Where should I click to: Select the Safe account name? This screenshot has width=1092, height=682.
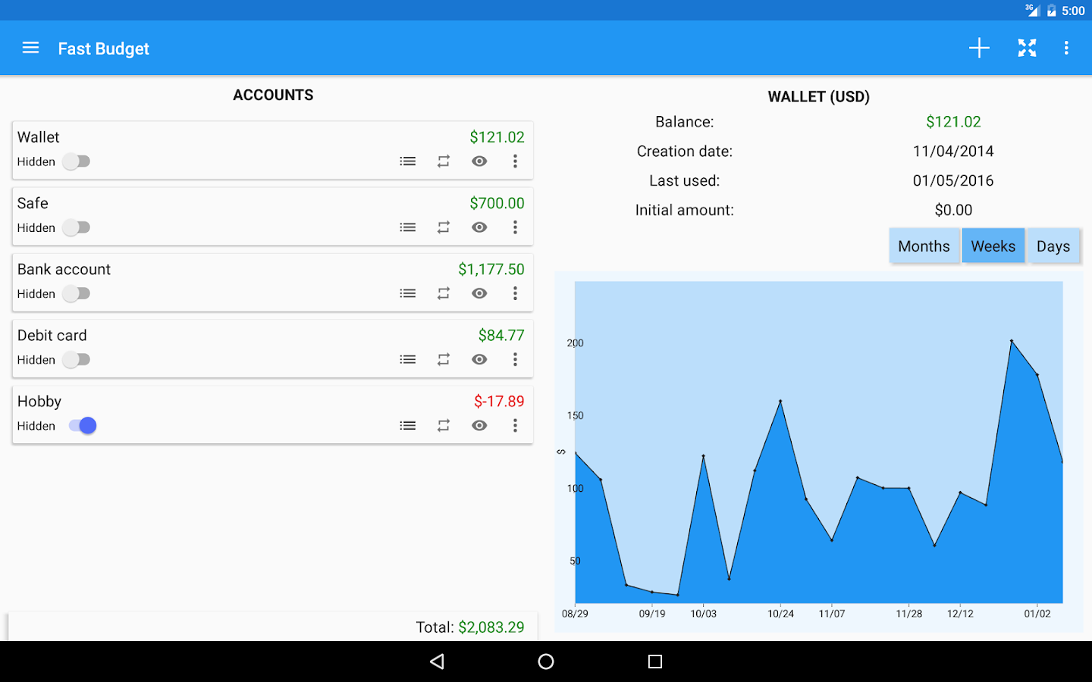tap(33, 203)
